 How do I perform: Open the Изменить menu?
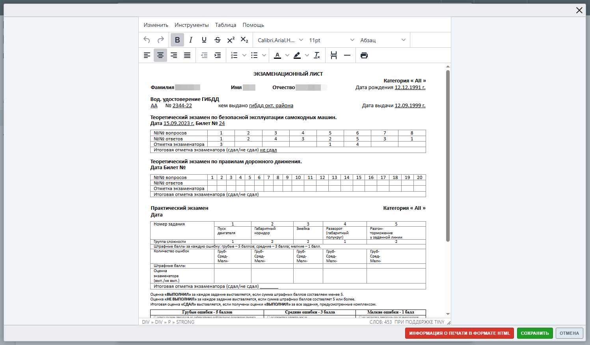click(156, 25)
